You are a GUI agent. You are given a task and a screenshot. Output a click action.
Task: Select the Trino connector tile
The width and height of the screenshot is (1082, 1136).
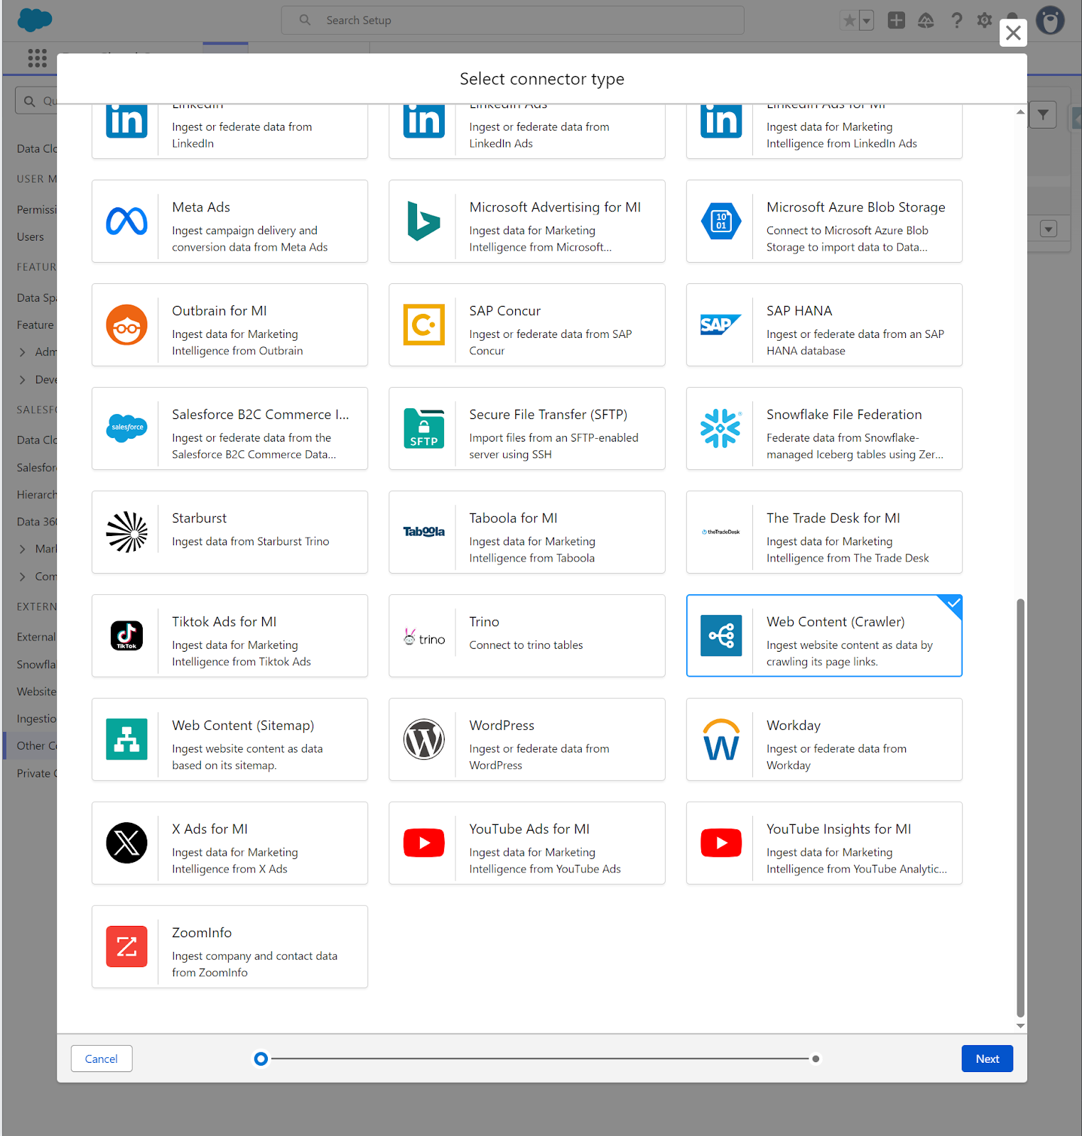[526, 636]
